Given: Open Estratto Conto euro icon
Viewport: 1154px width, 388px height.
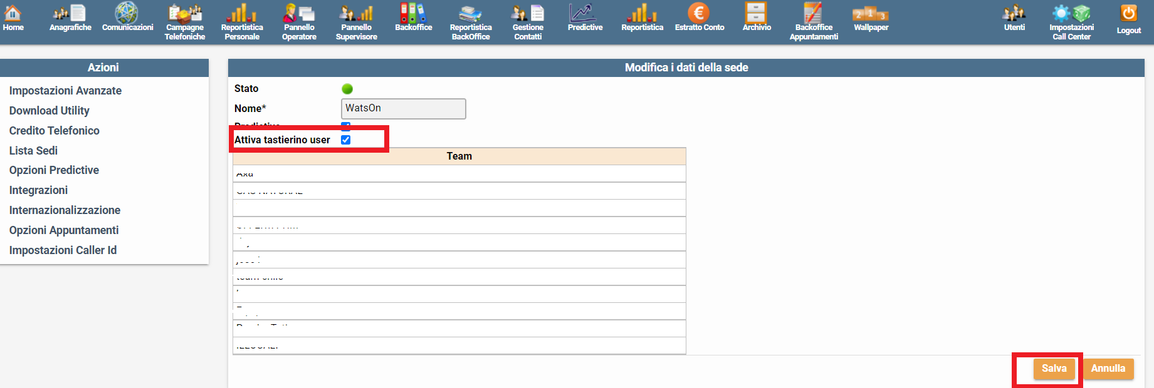Looking at the screenshot, I should point(699,13).
